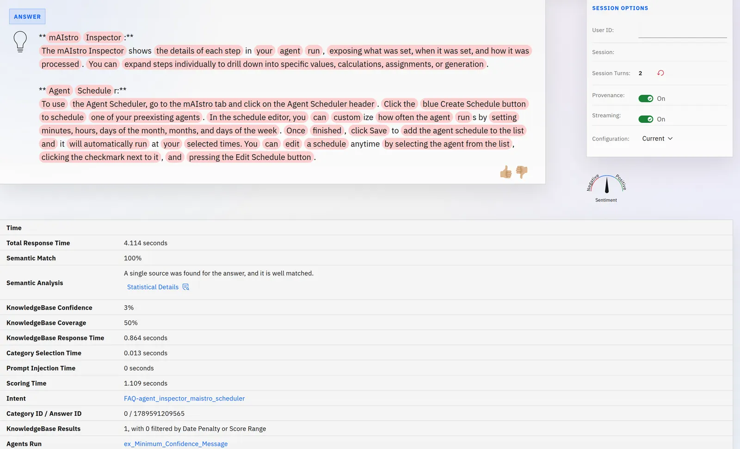
Task: Click the Semantic Match value 100%
Action: click(133, 258)
